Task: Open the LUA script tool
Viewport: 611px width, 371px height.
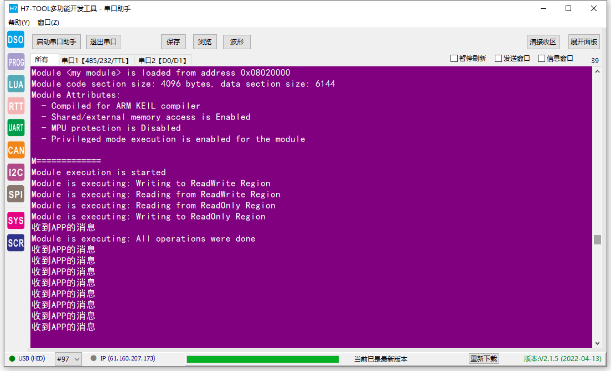Action: click(x=16, y=84)
